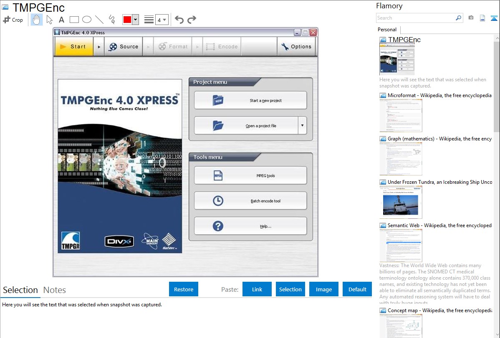Click the TMPGEnc logo in the splash image

(71, 241)
